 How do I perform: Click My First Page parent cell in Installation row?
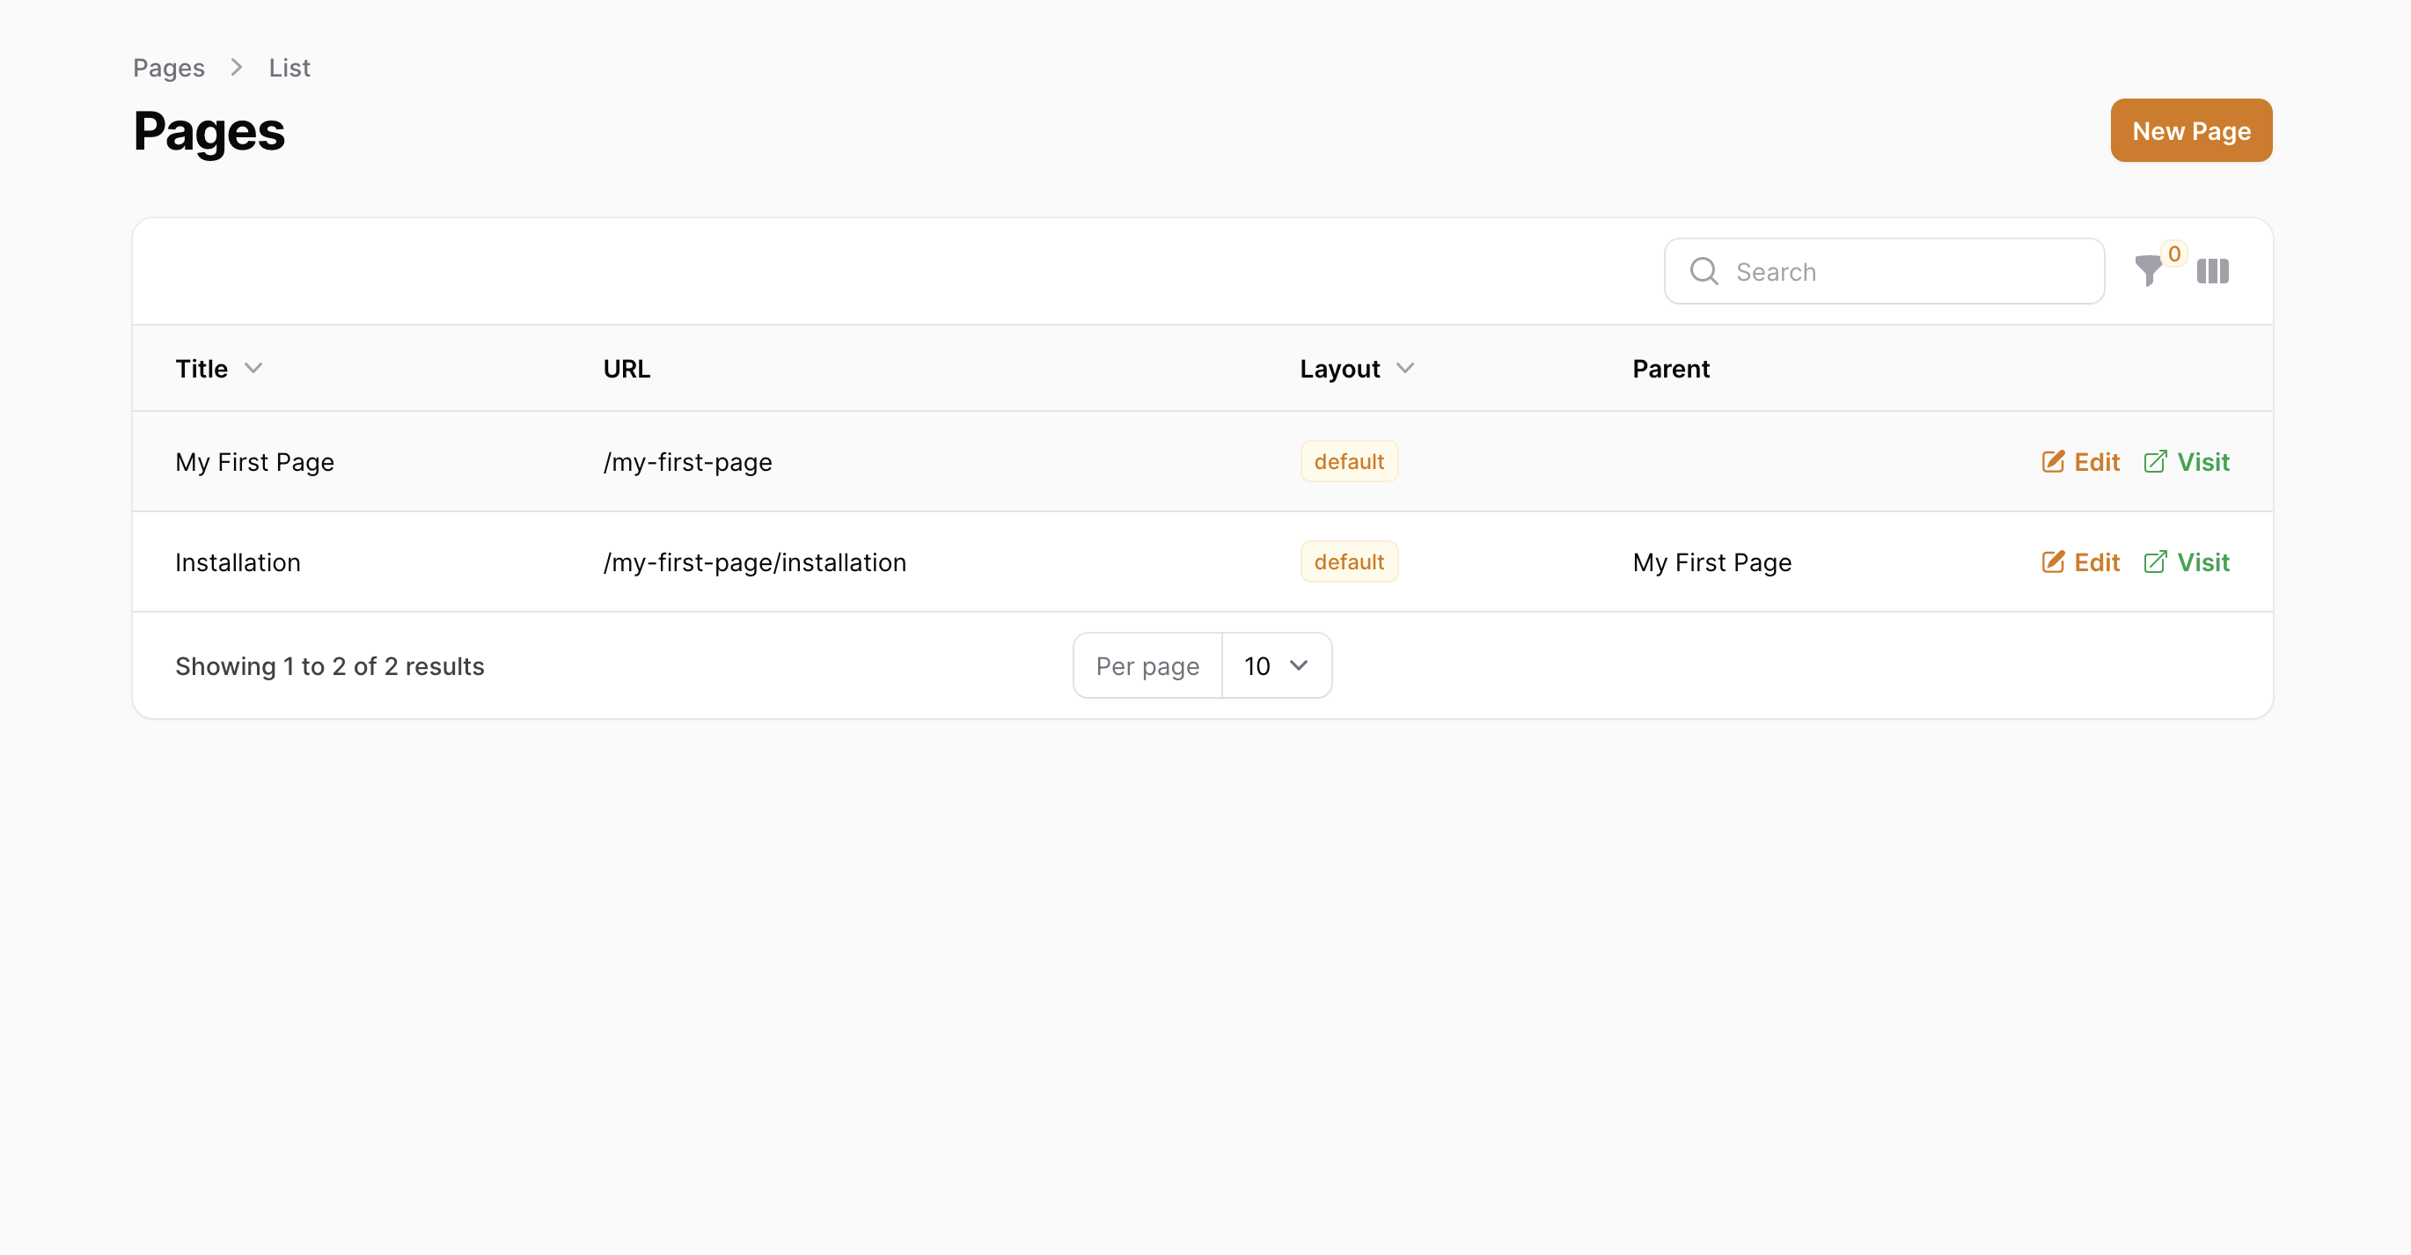point(1711,561)
